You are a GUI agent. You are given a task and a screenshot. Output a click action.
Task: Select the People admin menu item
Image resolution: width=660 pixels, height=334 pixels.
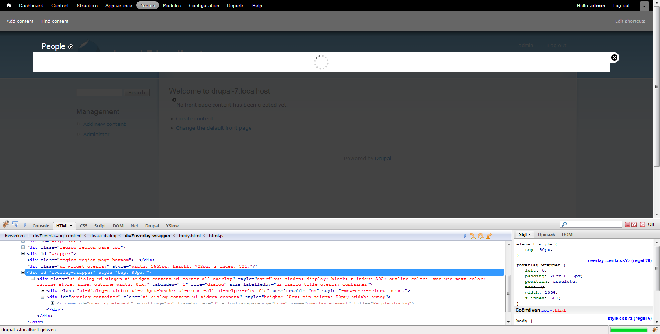pos(148,6)
